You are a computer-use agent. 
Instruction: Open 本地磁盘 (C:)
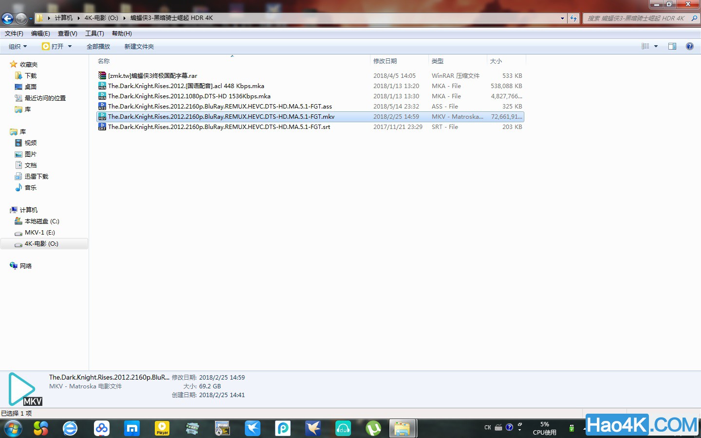(x=42, y=221)
